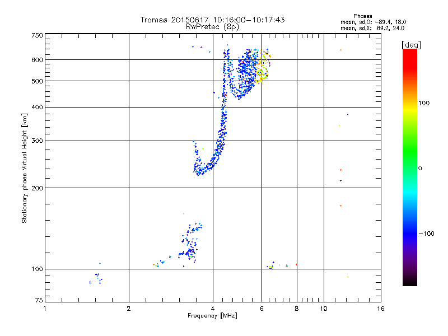This screenshot has width=448, height=336.
Task: Click the frequency axis label '2'
Action: pyautogui.click(x=129, y=309)
